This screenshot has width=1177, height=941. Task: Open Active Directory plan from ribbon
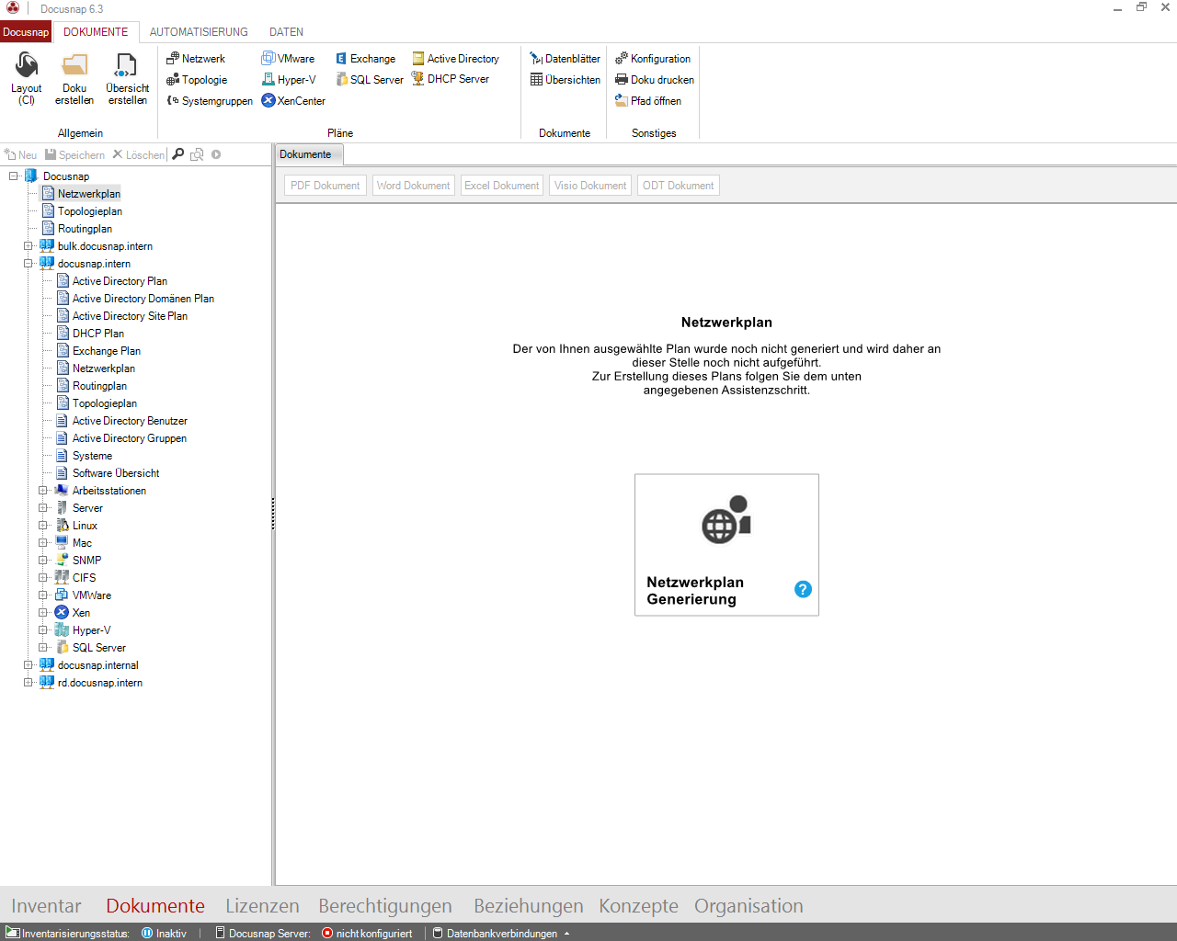(x=456, y=58)
